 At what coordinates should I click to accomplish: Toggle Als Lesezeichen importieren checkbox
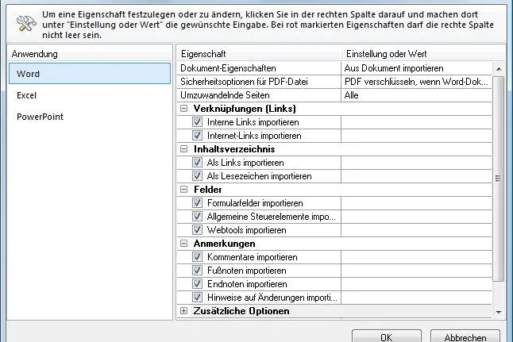tap(197, 176)
